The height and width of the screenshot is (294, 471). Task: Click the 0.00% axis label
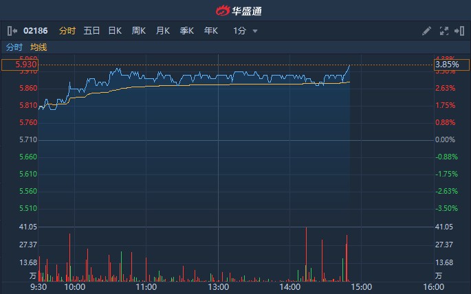(445, 140)
